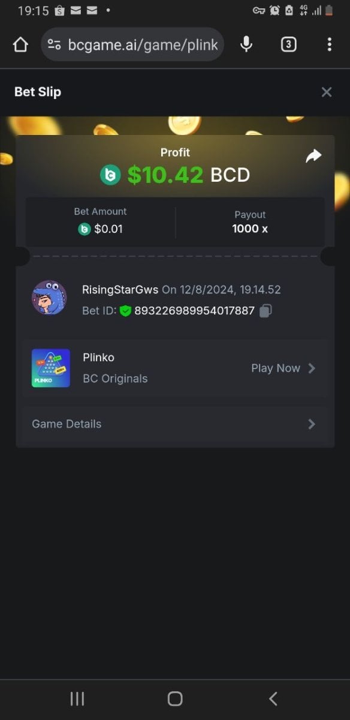The image size is (350, 720).
Task: Tap the Android back navigation button
Action: coord(273,698)
